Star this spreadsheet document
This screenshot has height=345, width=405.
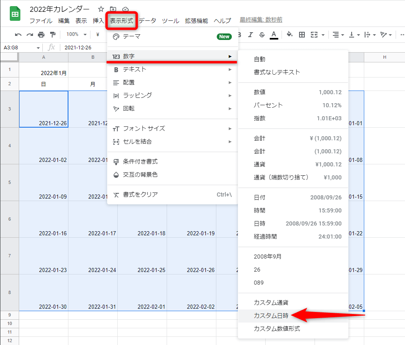pos(101,9)
